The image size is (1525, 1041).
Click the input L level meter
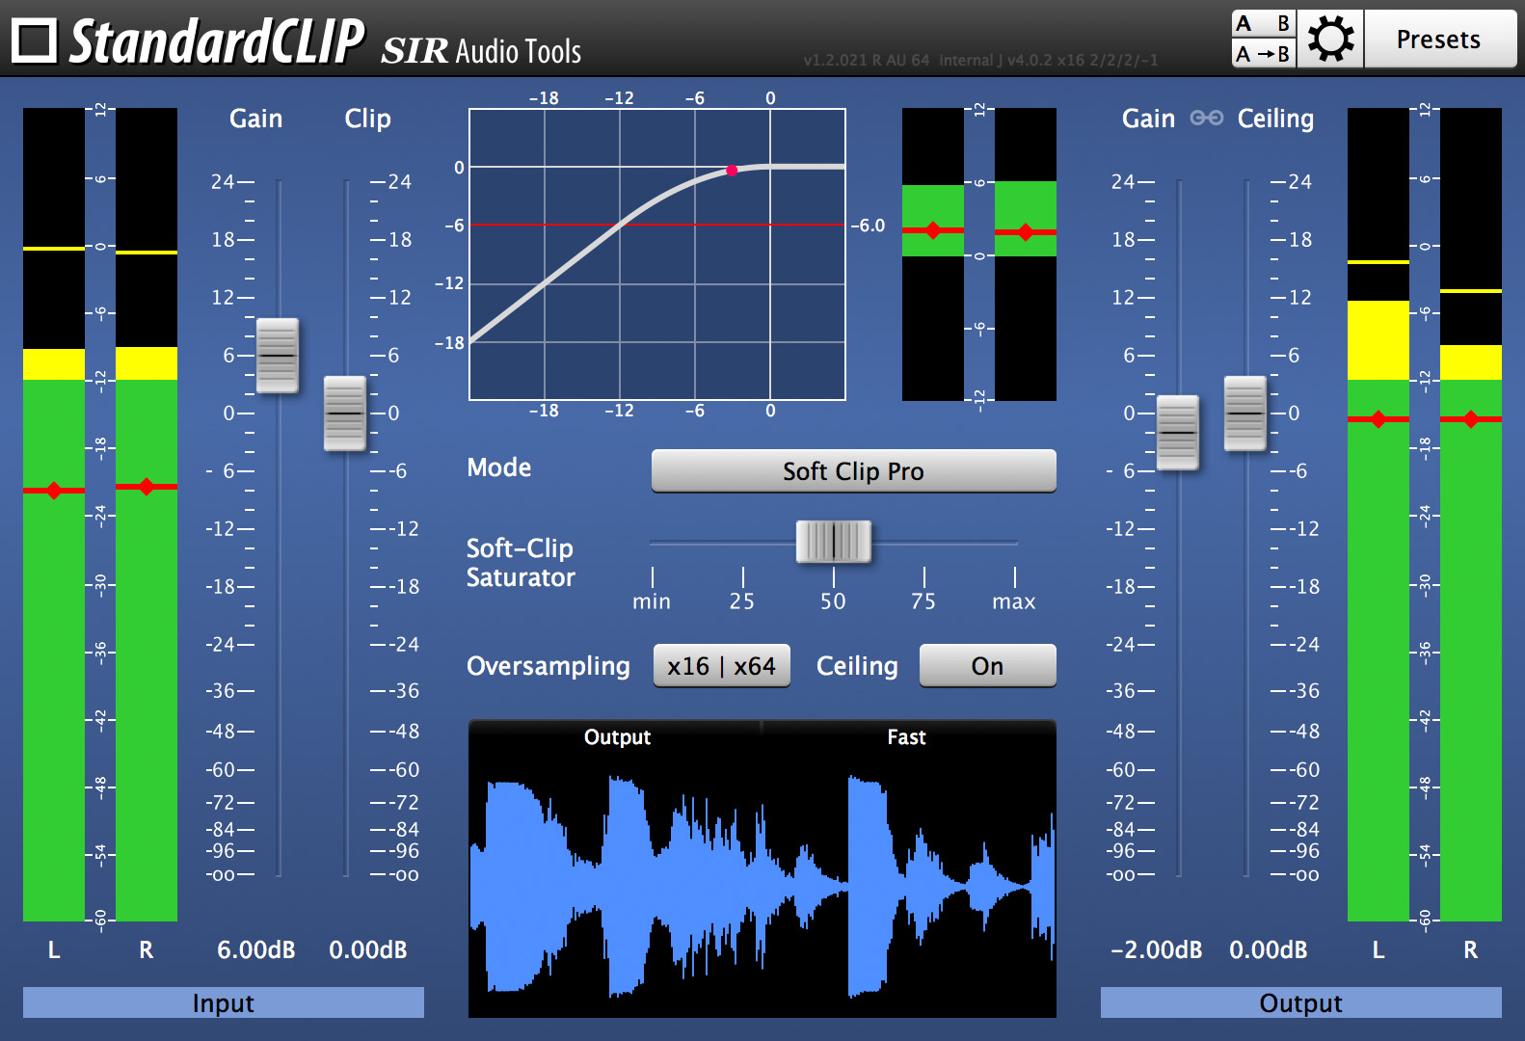[x=54, y=515]
